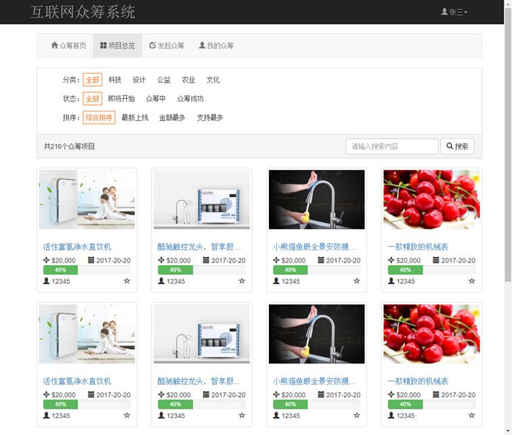512x435 pixels.
Task: Go to 众筹首页 tab
Action: pos(68,45)
